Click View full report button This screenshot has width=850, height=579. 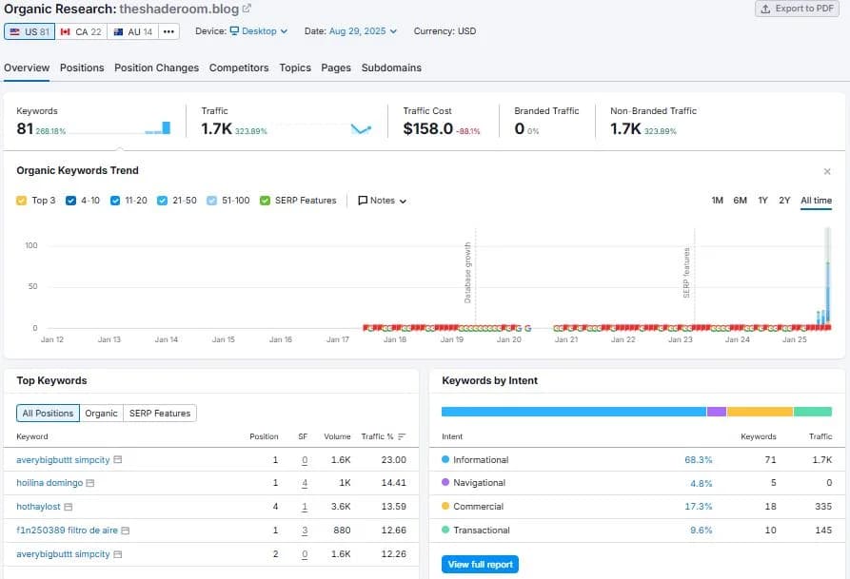[480, 565]
